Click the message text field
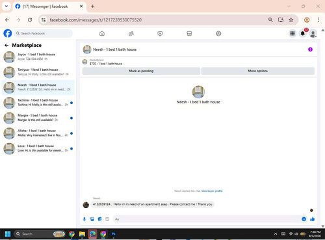Image resolution: width=325 pixels, height=240 pixels. [207, 219]
